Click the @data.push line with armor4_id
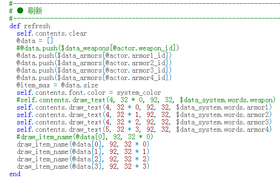 tap(94, 78)
